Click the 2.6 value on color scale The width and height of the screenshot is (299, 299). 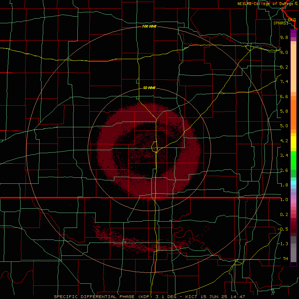pos(284,170)
